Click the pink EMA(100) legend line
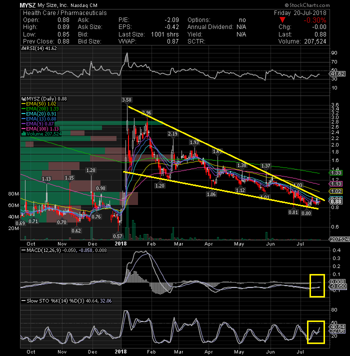The width and height of the screenshot is (350, 356). [x=23, y=128]
